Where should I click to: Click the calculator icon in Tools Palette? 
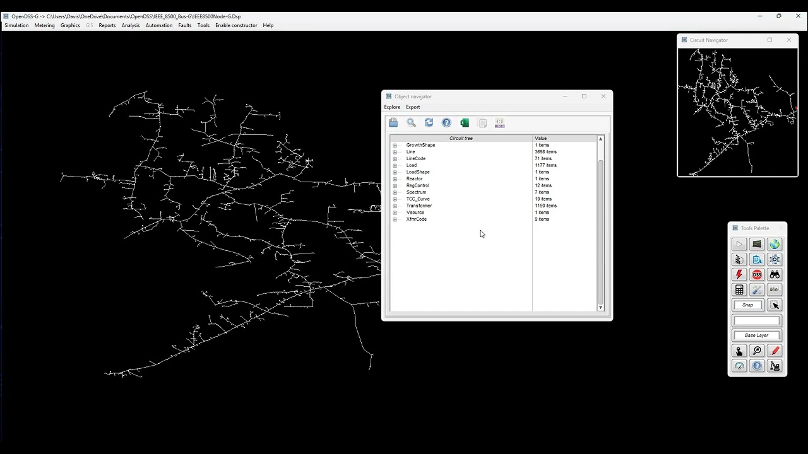[x=739, y=289]
